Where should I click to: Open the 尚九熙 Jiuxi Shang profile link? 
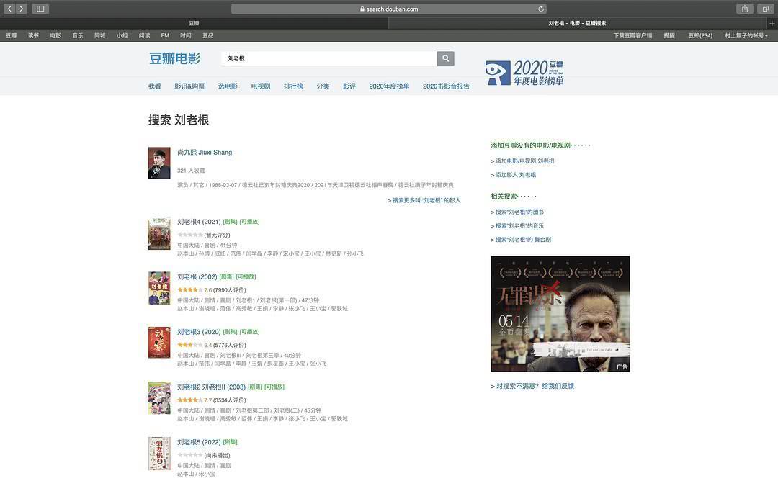point(205,152)
